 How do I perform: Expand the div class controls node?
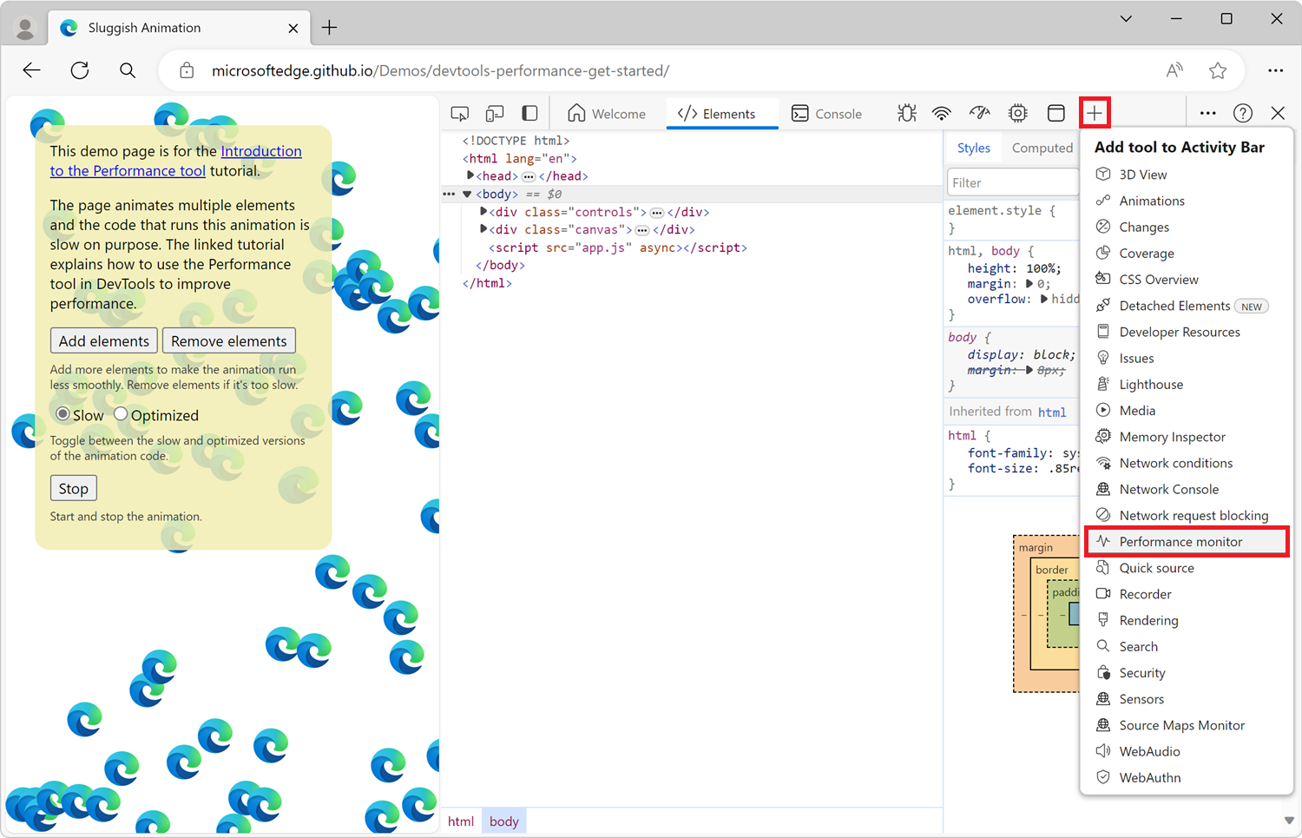tap(483, 212)
